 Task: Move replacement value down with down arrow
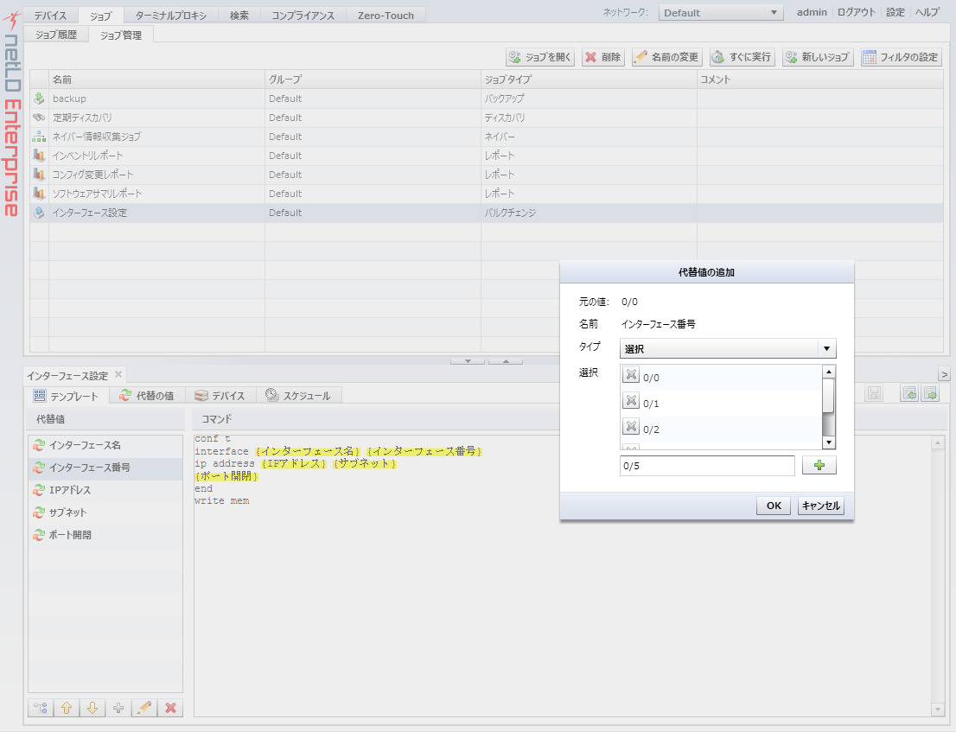point(92,708)
